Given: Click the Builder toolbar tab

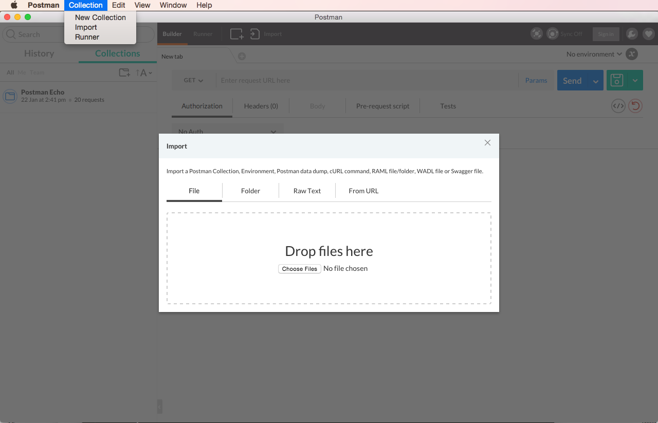Looking at the screenshot, I should point(172,34).
